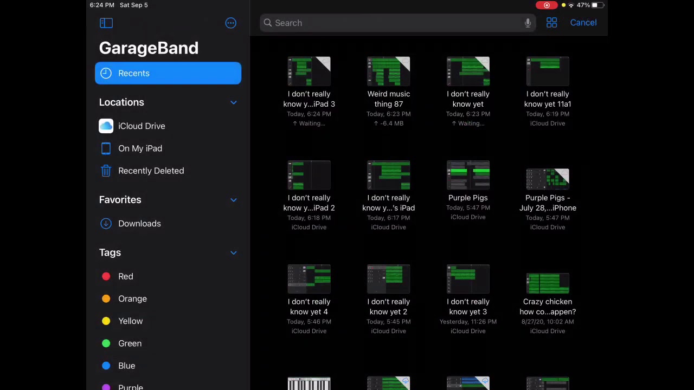This screenshot has width=694, height=390.
Task: Cancel the file browser
Action: point(583,23)
